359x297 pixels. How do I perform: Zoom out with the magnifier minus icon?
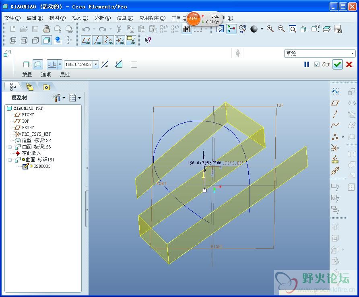(281, 29)
